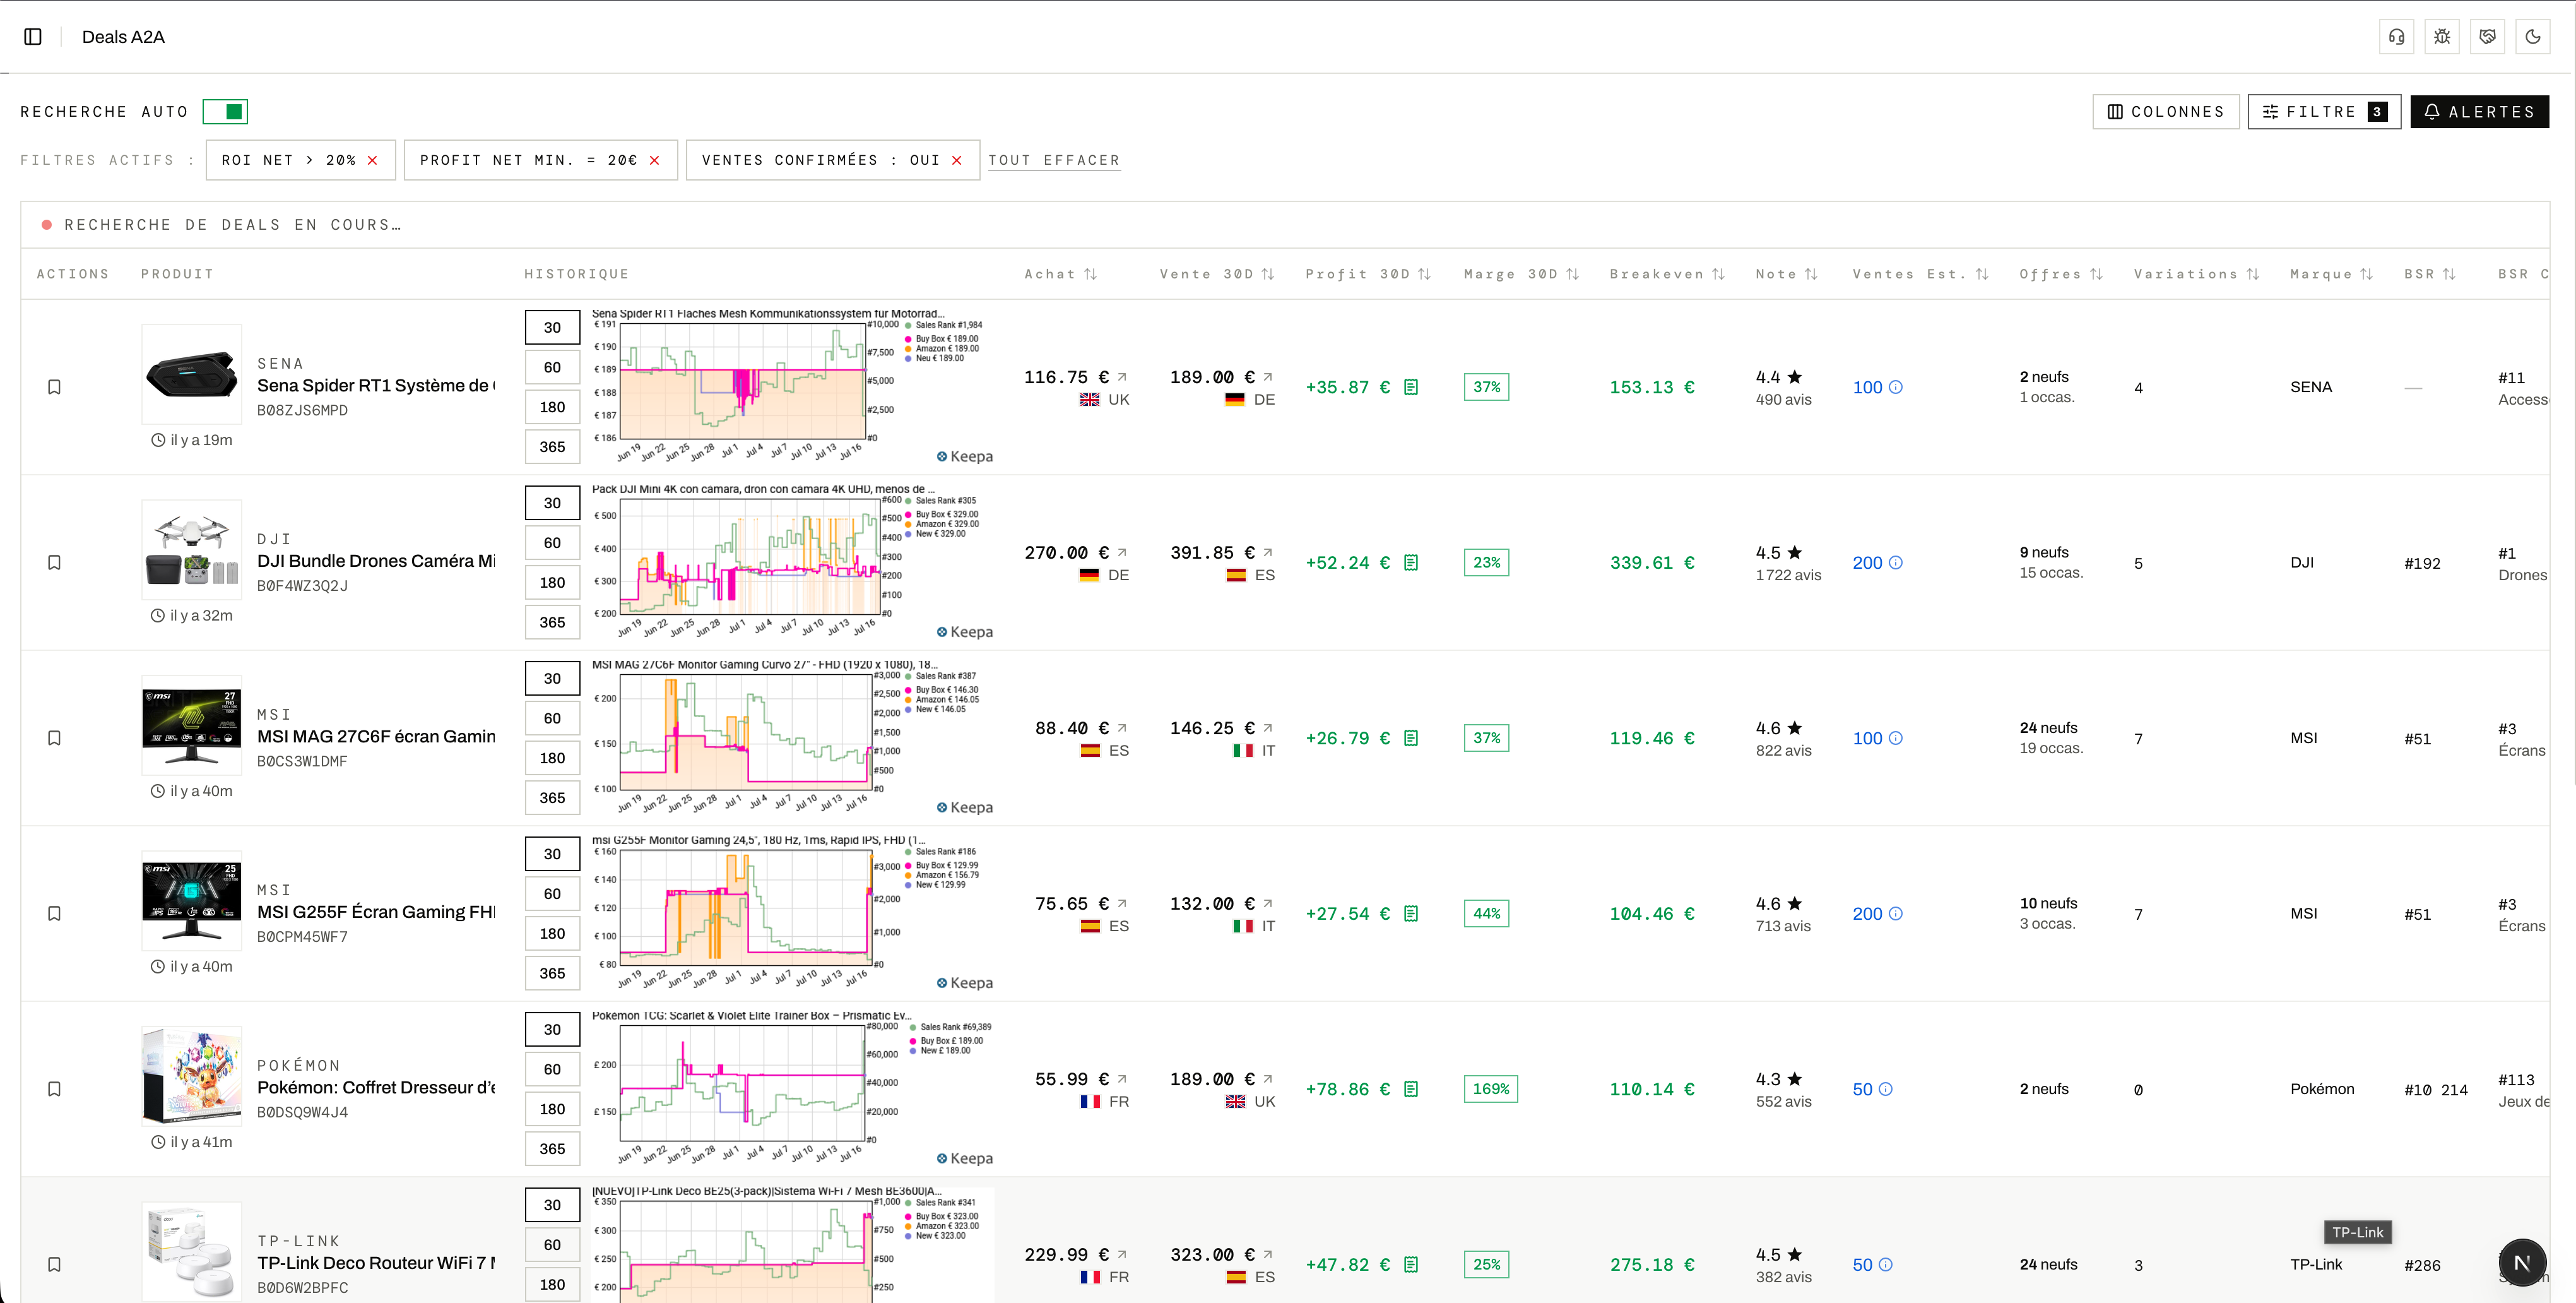Viewport: 2576px width, 1303px height.
Task: Show sales estimate info for Pokémon Coffret
Action: [x=1886, y=1089]
